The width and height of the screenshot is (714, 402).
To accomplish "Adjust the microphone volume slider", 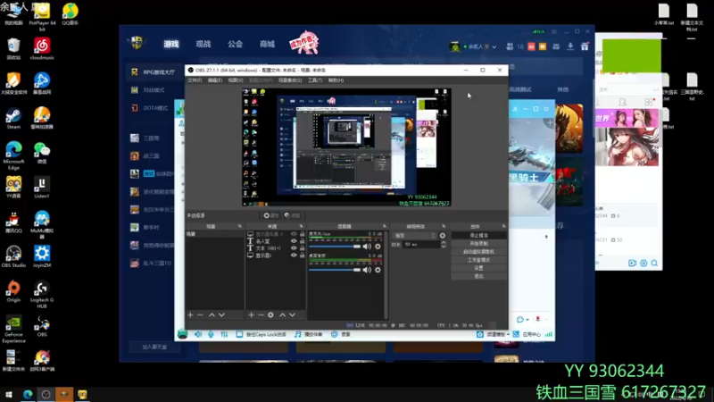I will coord(335,247).
